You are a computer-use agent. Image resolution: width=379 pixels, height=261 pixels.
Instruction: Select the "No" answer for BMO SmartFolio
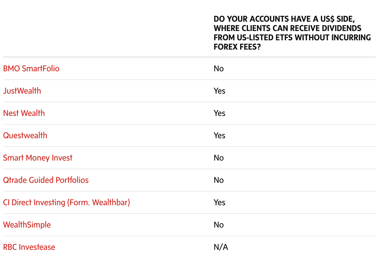pyautogui.click(x=219, y=69)
